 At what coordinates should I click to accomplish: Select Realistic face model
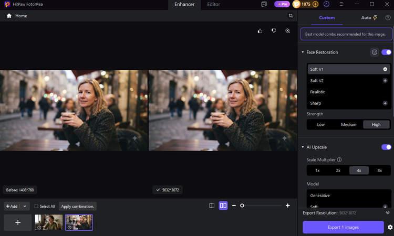tap(349, 92)
